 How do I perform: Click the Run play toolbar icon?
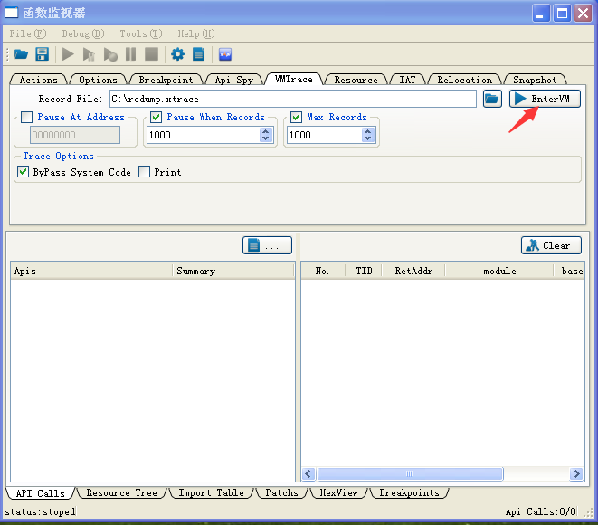tap(68, 54)
